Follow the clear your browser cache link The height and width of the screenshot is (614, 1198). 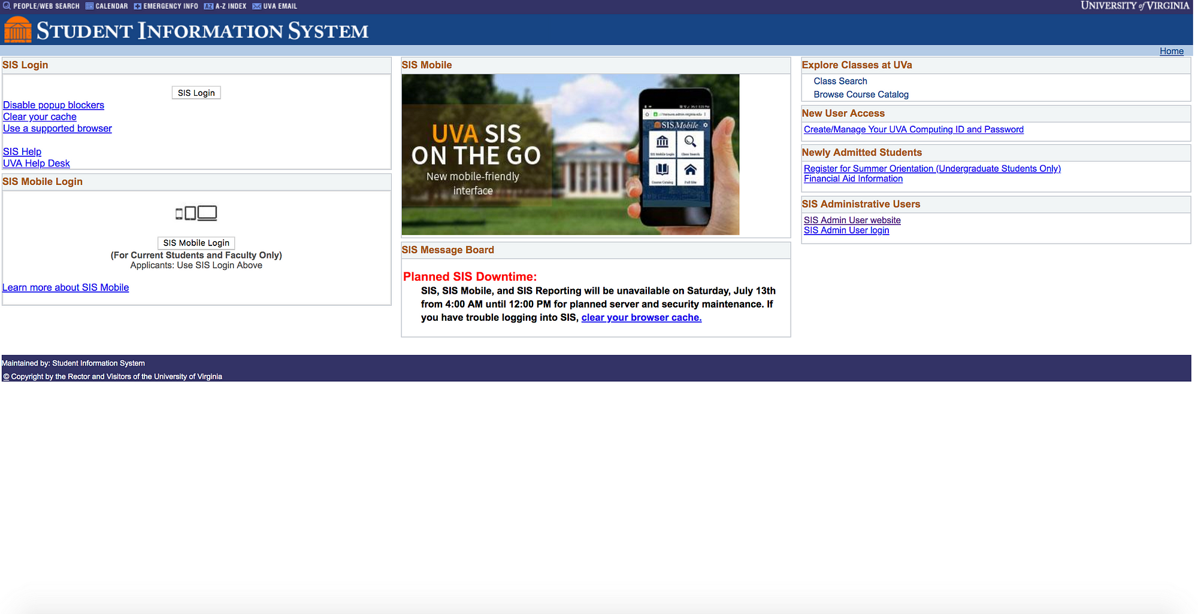tap(641, 318)
